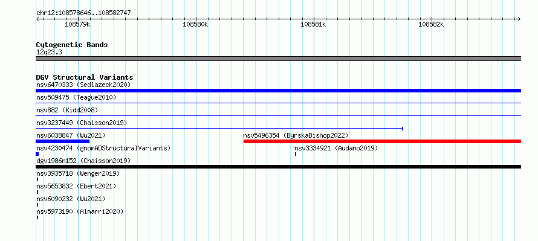The image size is (538, 241).
Task: Click the 108579k ruler label
Action: (x=77, y=24)
